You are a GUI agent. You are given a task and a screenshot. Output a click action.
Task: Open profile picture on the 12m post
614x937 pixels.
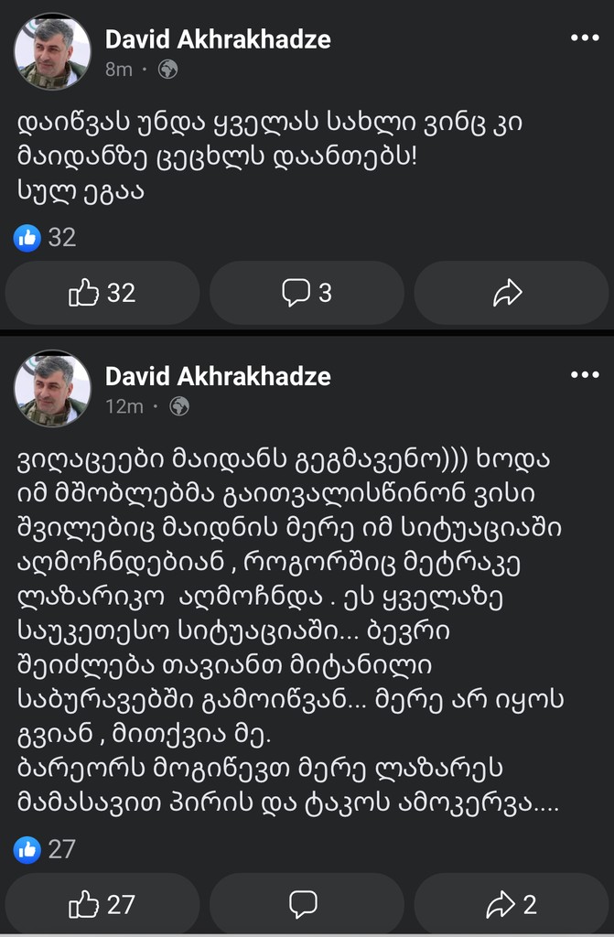(52, 389)
